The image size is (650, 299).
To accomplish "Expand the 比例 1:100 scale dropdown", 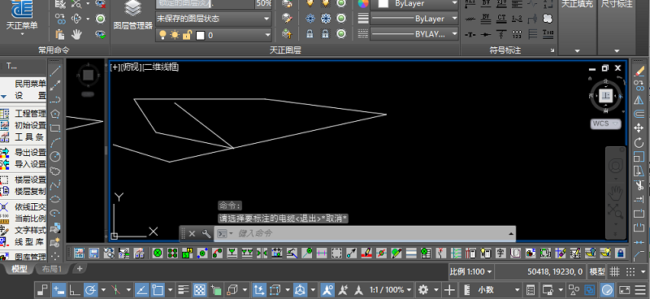I will point(471,272).
